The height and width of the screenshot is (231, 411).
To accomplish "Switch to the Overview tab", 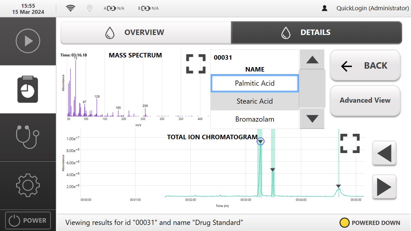I will pos(145,32).
